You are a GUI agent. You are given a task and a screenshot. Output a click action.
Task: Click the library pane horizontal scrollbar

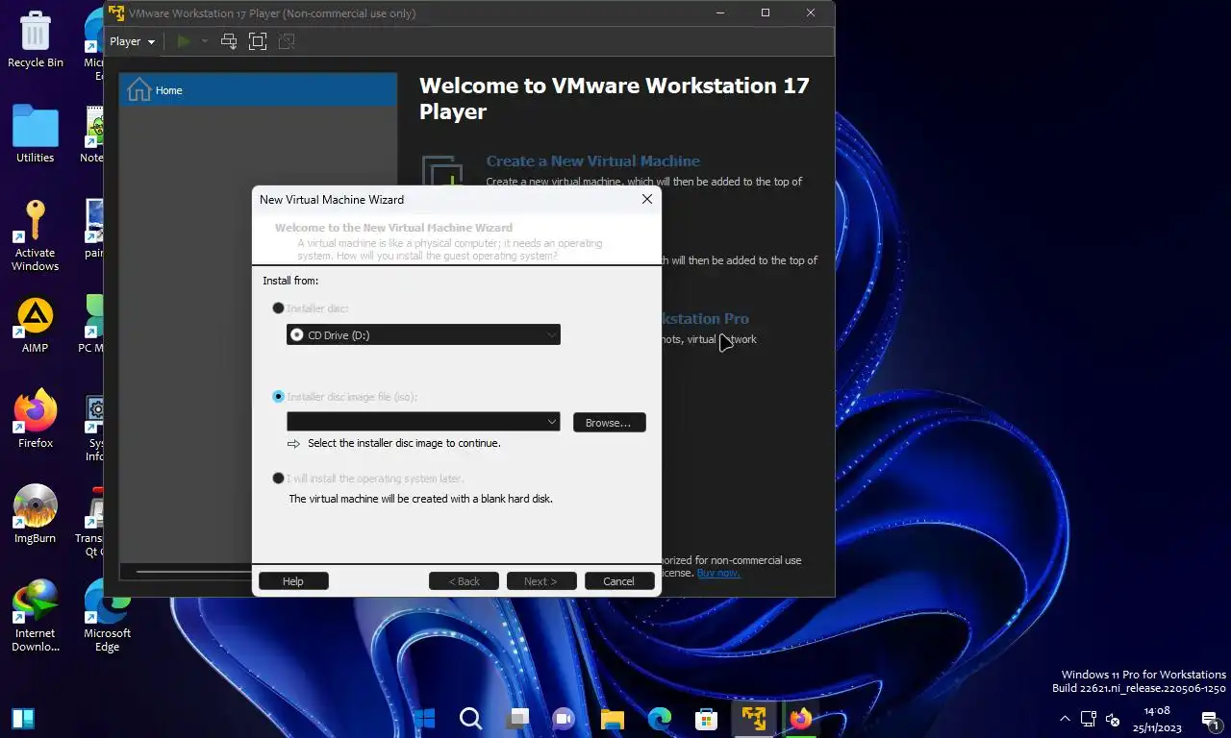192,572
